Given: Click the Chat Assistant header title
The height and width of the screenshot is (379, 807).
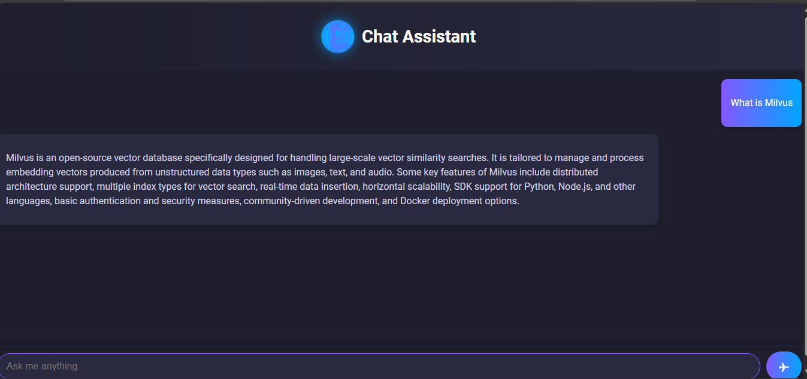Looking at the screenshot, I should coord(418,37).
